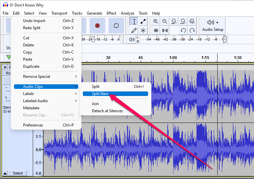Click the playback meter speaker icon
Screen dimensions: 254x179
(x=132, y=40)
